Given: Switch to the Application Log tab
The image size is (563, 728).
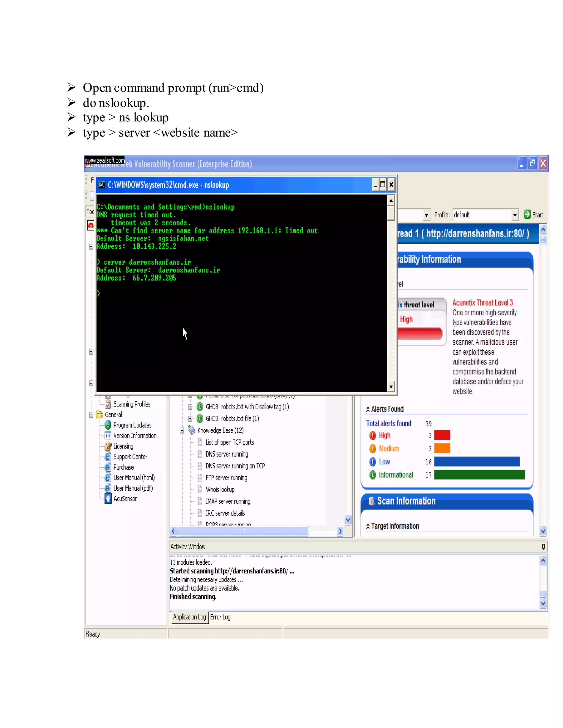Looking at the screenshot, I should pos(189,617).
